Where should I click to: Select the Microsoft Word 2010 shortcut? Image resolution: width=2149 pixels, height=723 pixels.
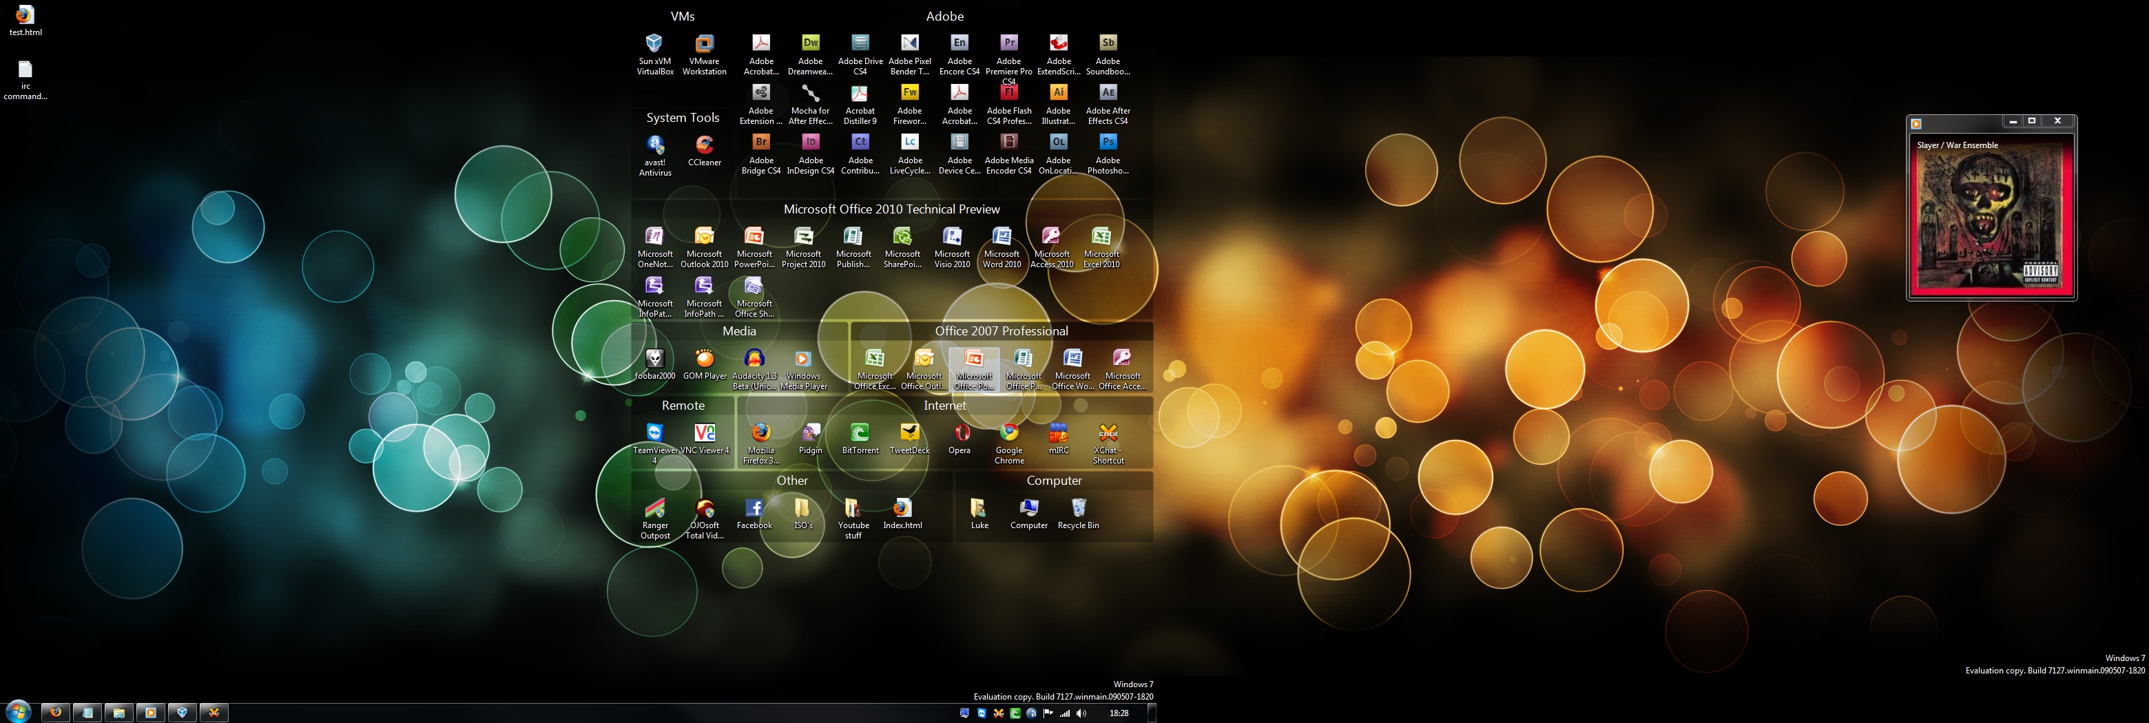1001,237
